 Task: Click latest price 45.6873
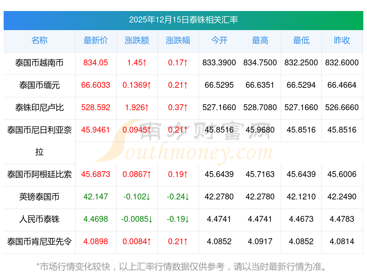96,174
